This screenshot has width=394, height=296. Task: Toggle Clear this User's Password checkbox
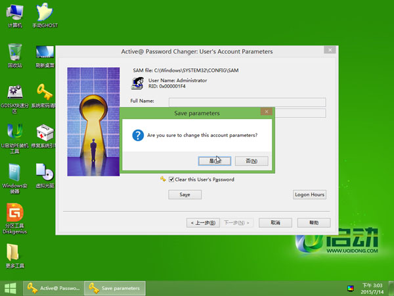pos(171,180)
